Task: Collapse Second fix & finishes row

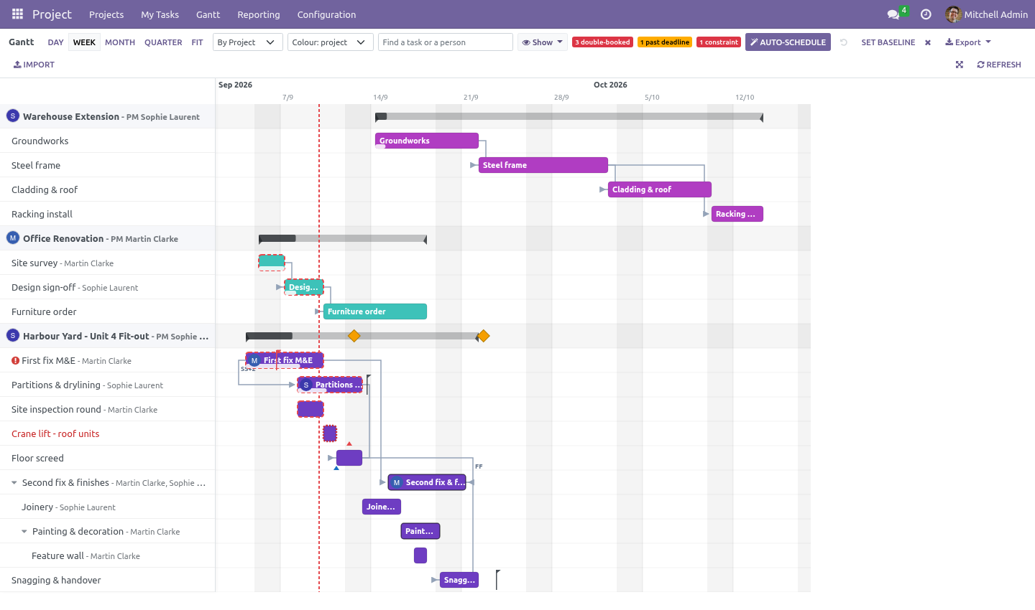Action: click(14, 482)
